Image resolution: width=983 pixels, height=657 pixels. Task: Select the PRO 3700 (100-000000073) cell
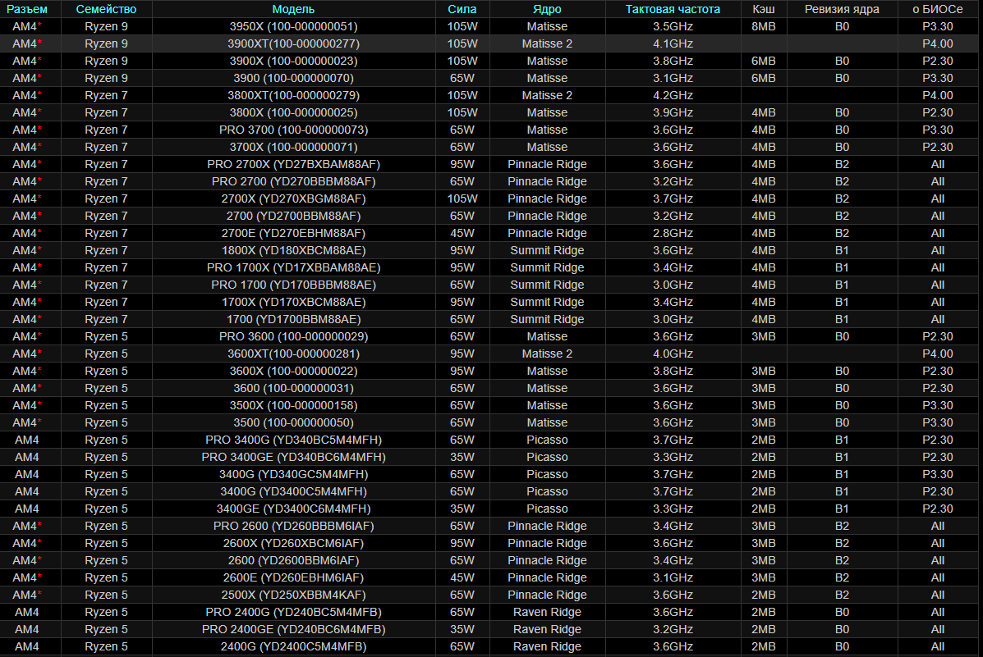(293, 130)
